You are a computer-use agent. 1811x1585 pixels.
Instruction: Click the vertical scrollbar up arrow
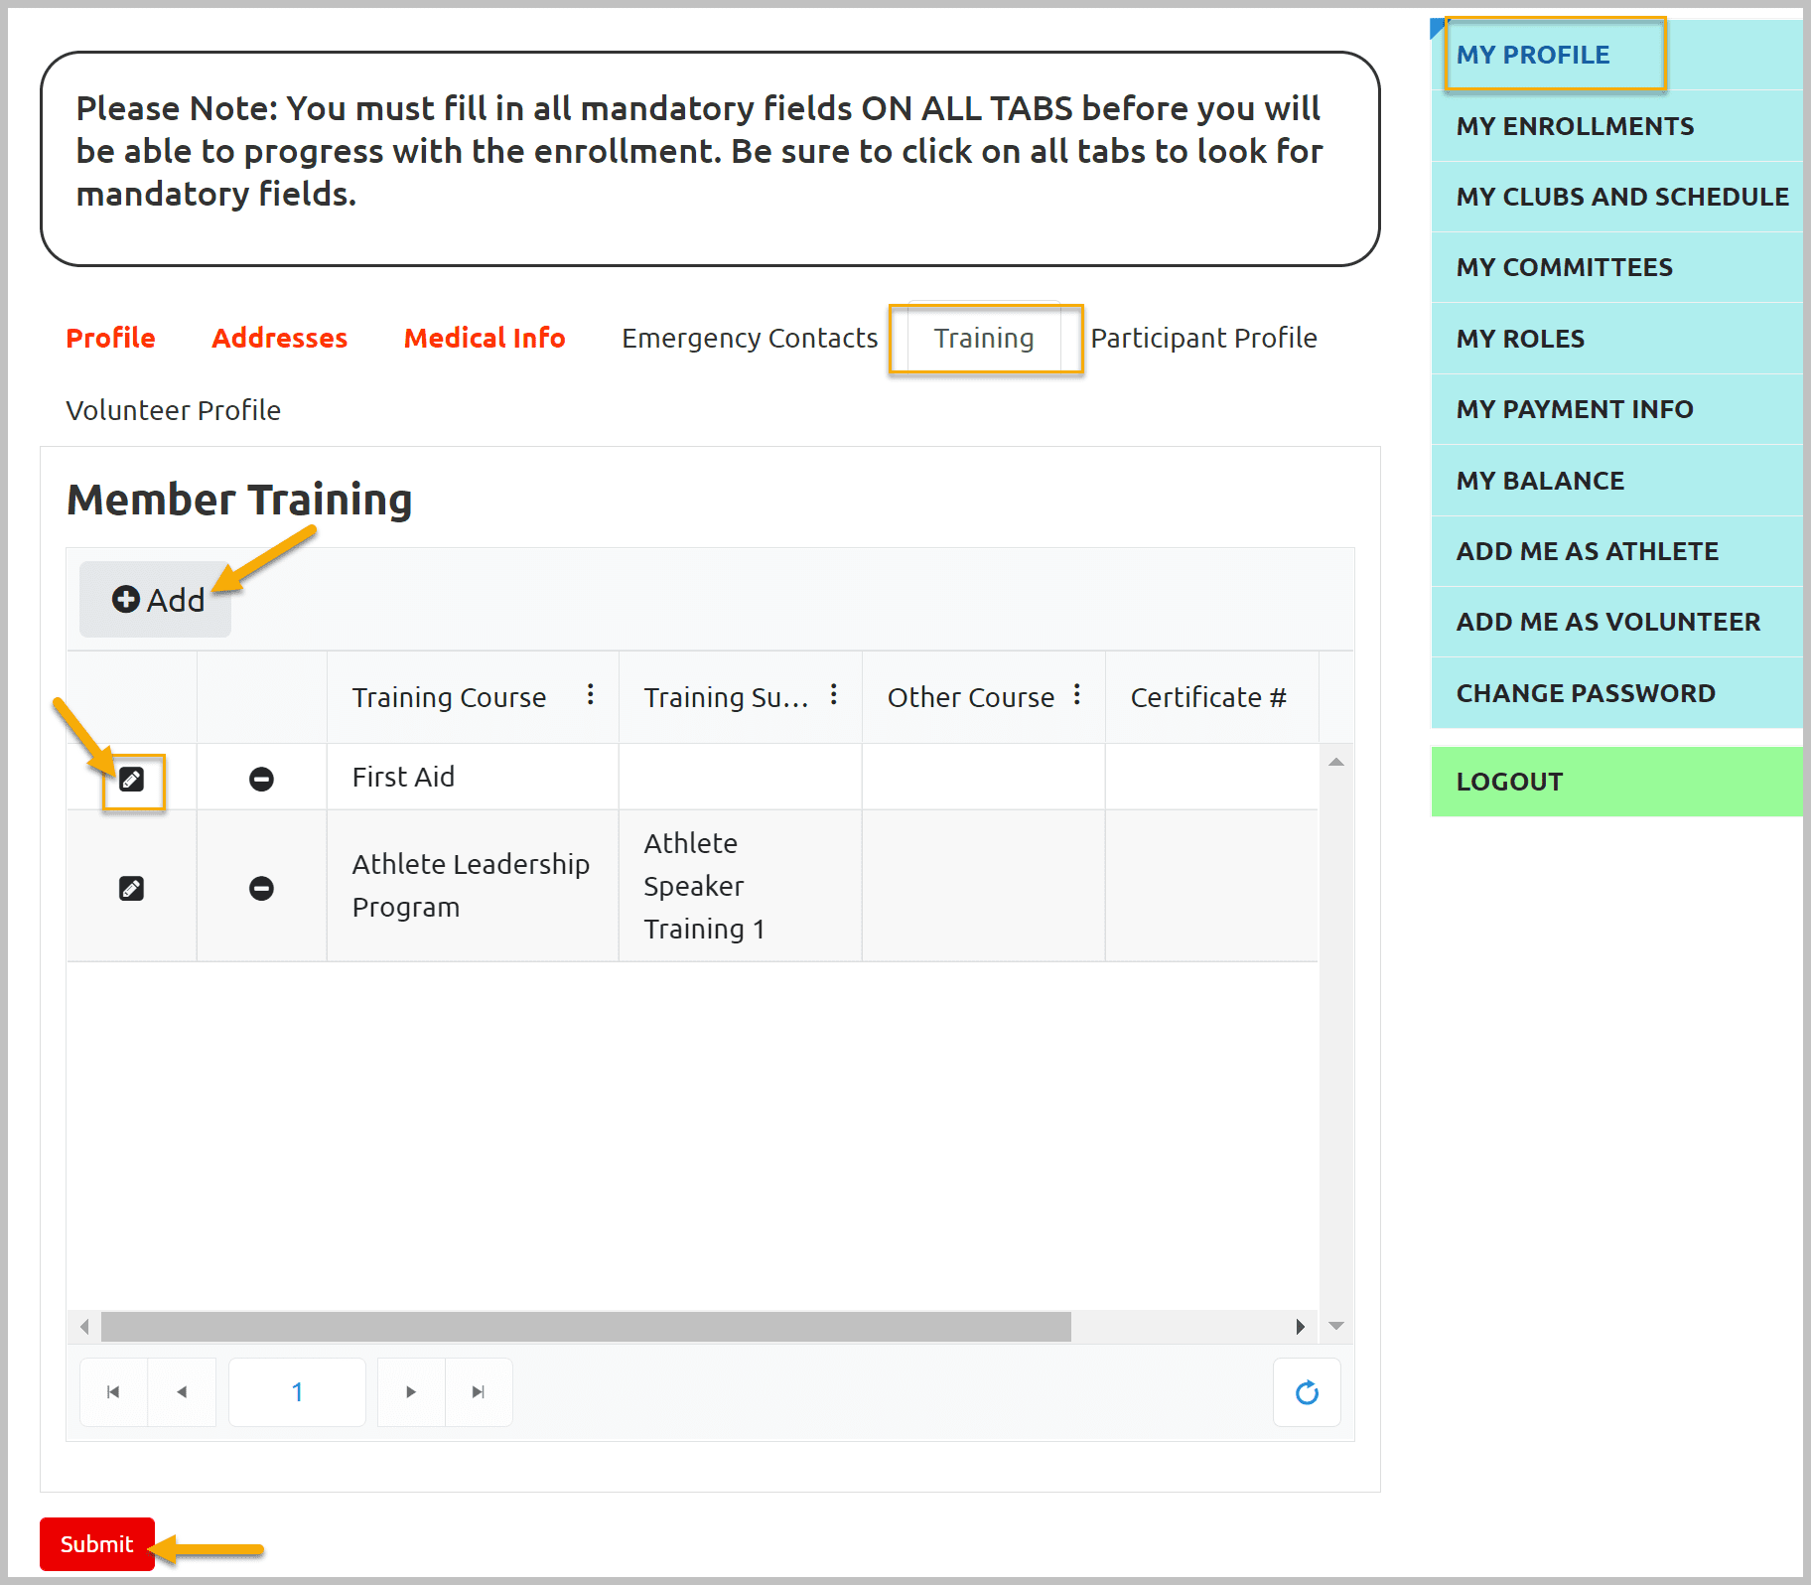(x=1336, y=762)
